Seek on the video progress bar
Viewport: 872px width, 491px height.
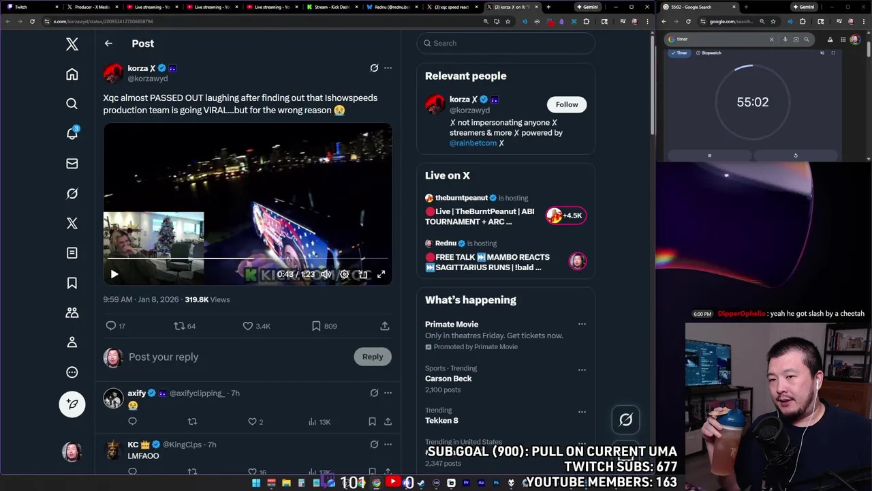pyautogui.click(x=247, y=258)
